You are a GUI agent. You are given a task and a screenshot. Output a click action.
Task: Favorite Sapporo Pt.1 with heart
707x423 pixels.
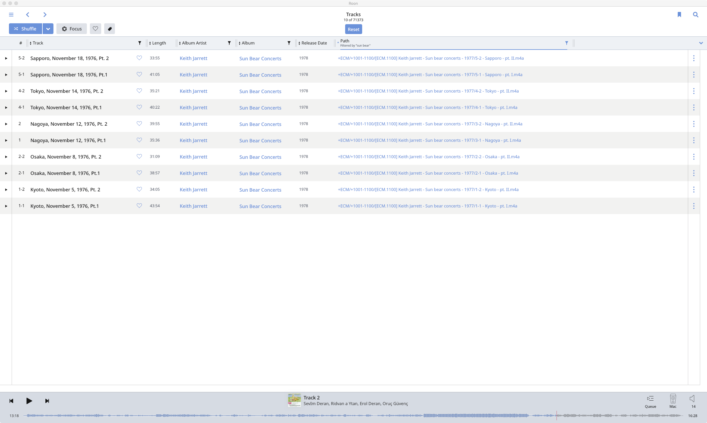click(x=139, y=74)
